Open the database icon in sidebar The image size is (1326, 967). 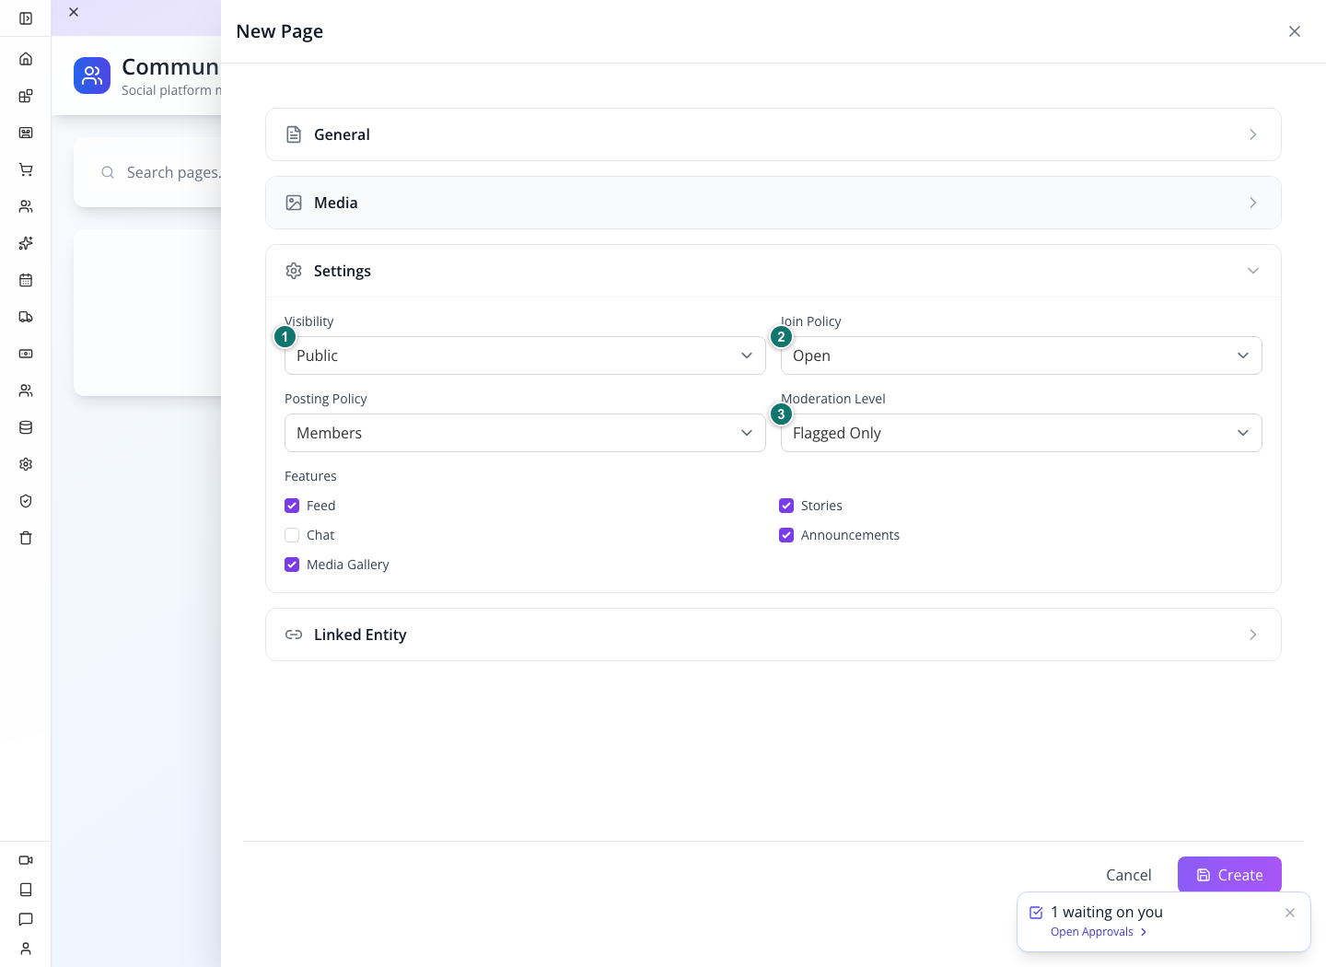pyautogui.click(x=26, y=427)
